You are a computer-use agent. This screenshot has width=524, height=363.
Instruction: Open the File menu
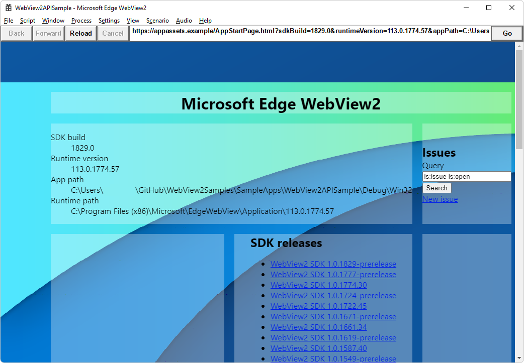[8, 21]
